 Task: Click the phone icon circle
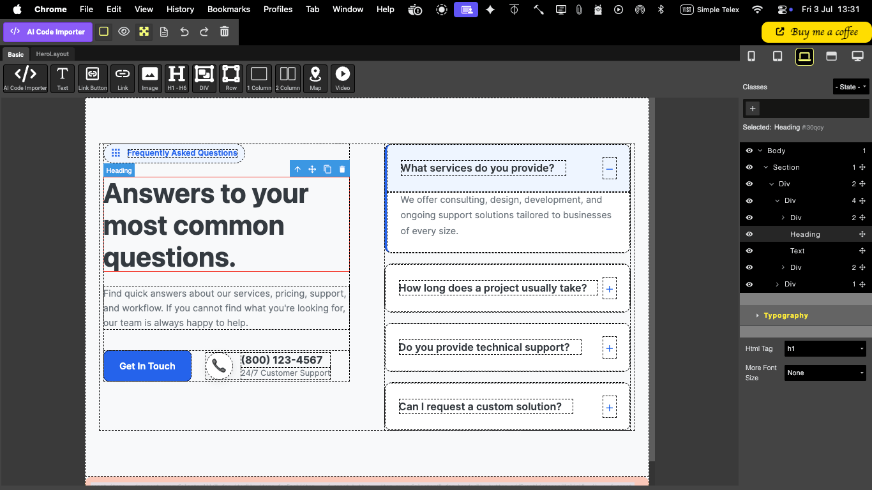tap(219, 366)
